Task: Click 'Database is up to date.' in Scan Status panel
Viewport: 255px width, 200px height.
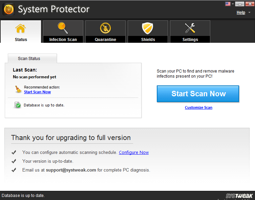Action: pyautogui.click(x=44, y=105)
